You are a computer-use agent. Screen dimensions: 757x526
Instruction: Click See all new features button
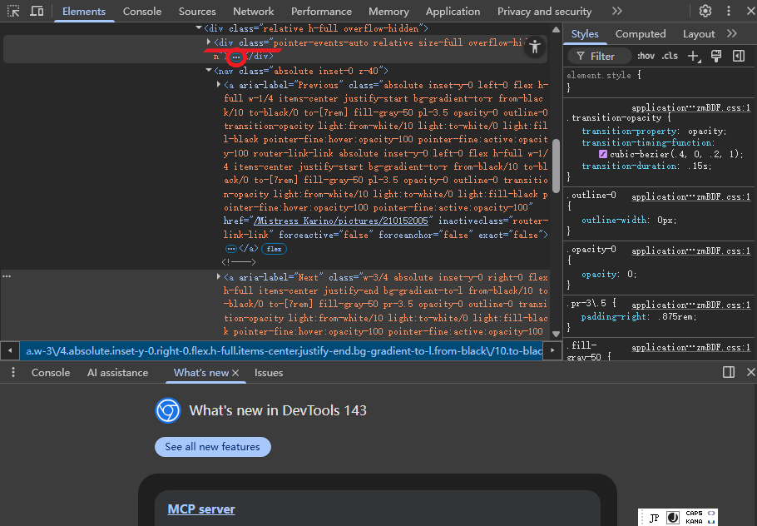tap(212, 447)
